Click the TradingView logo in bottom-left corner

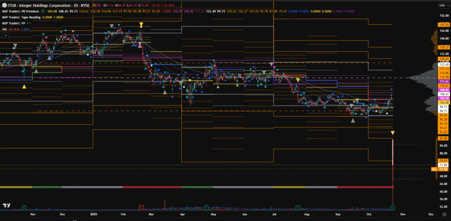click(x=6, y=206)
